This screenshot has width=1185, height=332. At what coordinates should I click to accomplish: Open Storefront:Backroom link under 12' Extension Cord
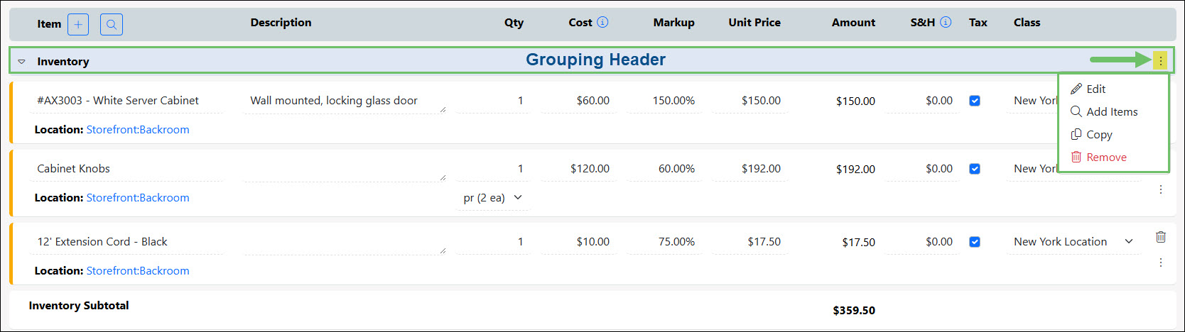(138, 271)
